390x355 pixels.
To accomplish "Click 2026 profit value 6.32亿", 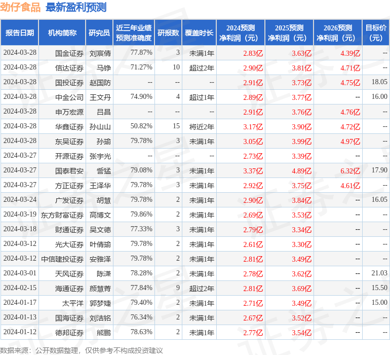I will point(350,171).
